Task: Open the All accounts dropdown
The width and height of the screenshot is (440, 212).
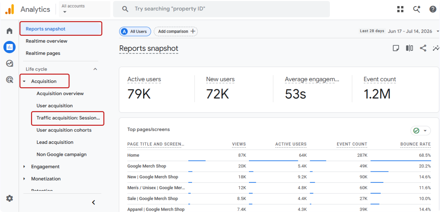Action: pos(84,9)
